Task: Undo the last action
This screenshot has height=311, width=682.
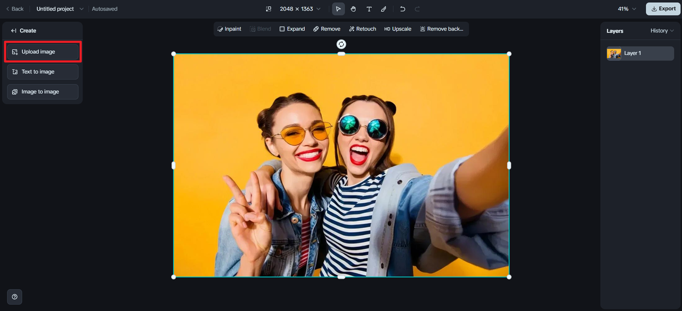Action: (402, 9)
